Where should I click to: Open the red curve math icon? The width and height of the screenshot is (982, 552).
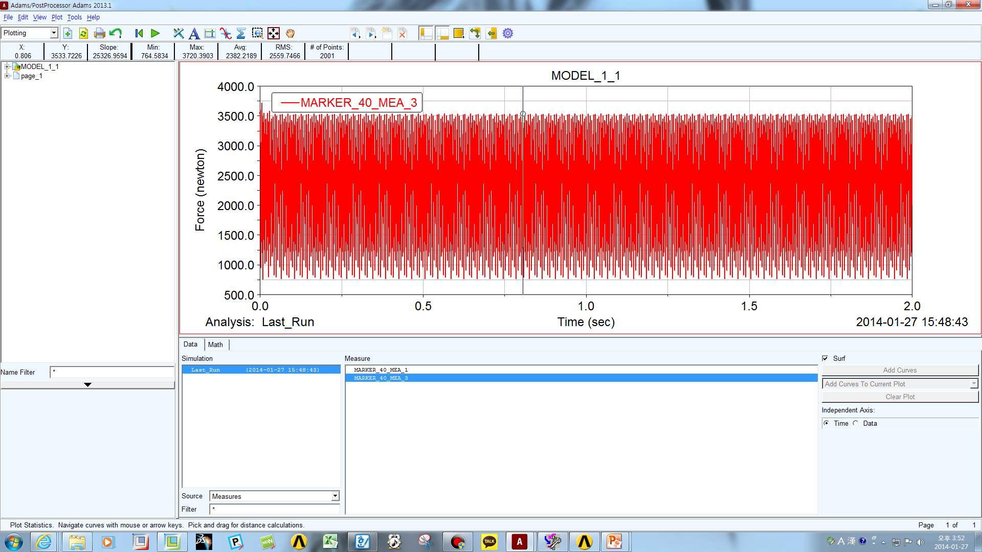click(226, 34)
